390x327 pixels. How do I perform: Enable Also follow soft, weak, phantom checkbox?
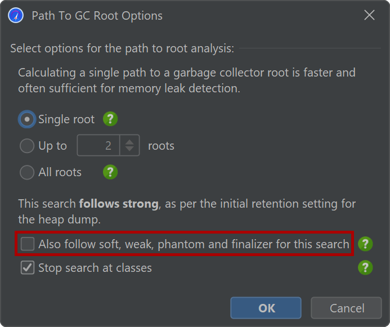pyautogui.click(x=28, y=244)
